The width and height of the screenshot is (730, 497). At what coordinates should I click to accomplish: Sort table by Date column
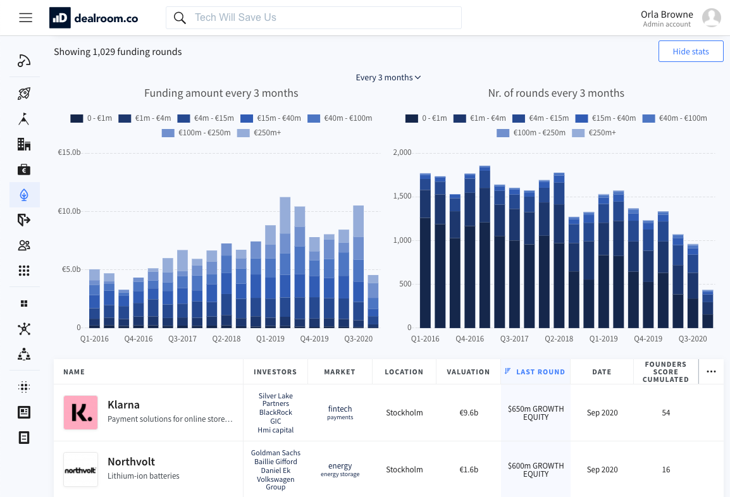pos(602,372)
